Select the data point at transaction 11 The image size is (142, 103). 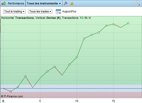click(x=84, y=39)
